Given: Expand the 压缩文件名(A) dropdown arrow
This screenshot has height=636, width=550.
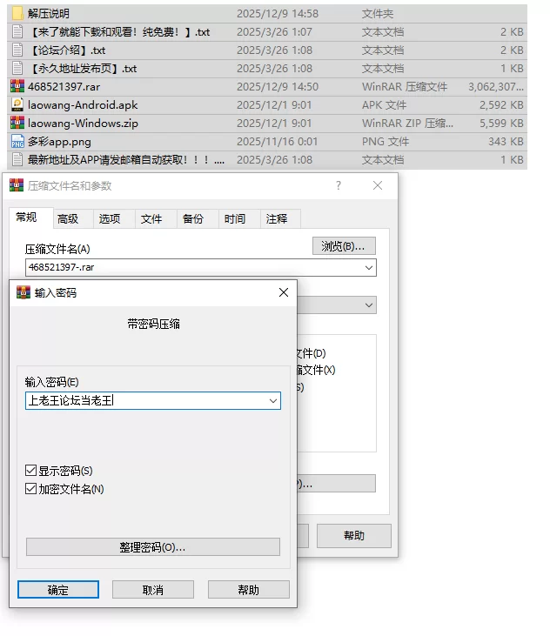Looking at the screenshot, I should click(369, 268).
